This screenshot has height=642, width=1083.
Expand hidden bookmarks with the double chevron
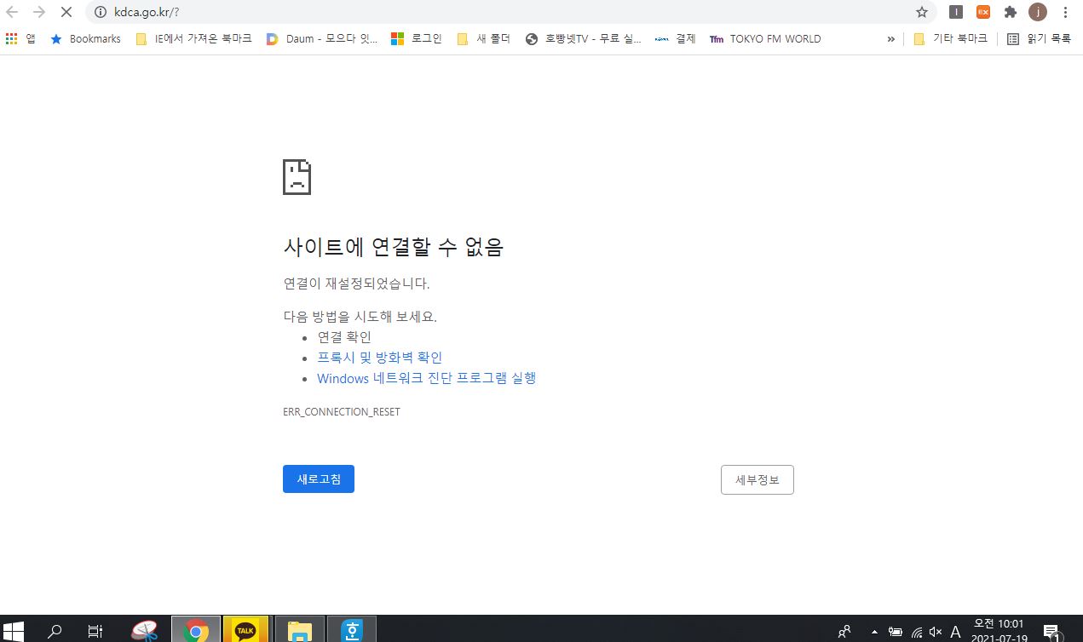tap(891, 38)
